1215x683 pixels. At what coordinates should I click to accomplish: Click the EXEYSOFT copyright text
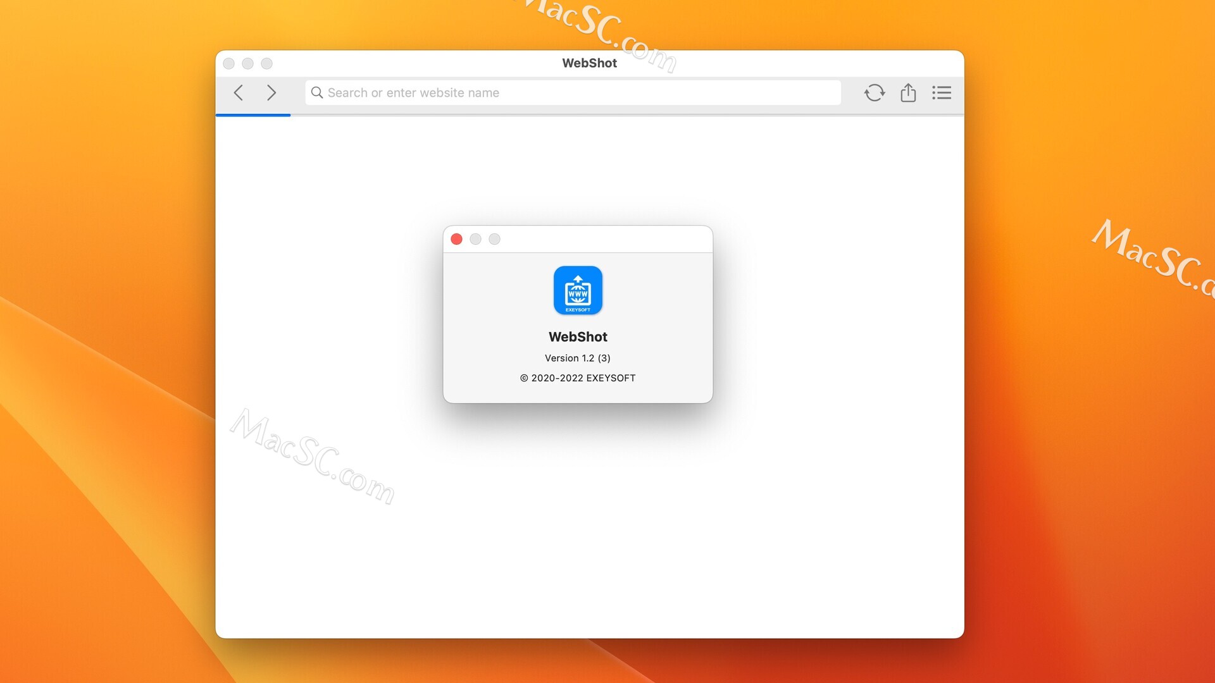tap(577, 378)
